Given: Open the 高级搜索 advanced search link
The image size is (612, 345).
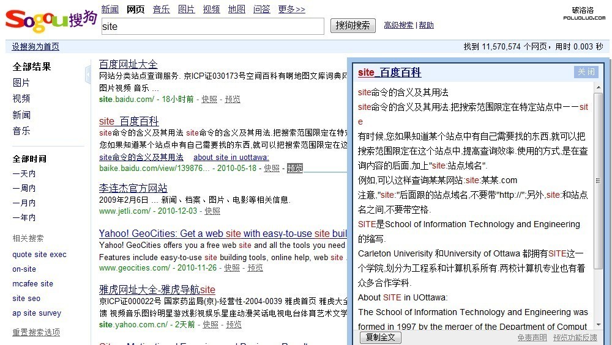Looking at the screenshot, I should pyautogui.click(x=398, y=26).
